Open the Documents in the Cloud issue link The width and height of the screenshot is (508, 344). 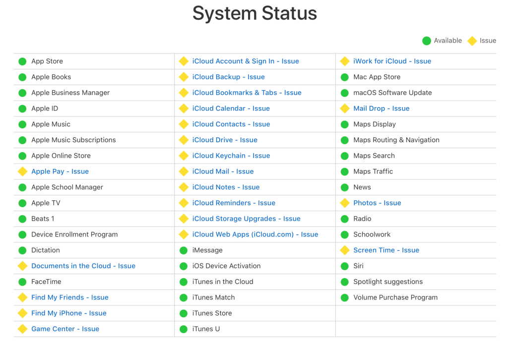[83, 266]
